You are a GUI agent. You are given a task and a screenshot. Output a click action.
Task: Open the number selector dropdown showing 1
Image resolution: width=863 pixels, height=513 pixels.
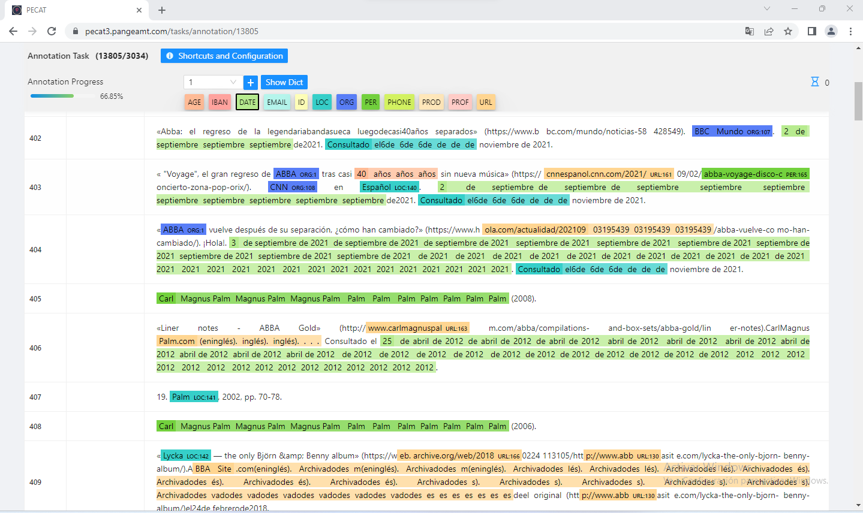(213, 82)
